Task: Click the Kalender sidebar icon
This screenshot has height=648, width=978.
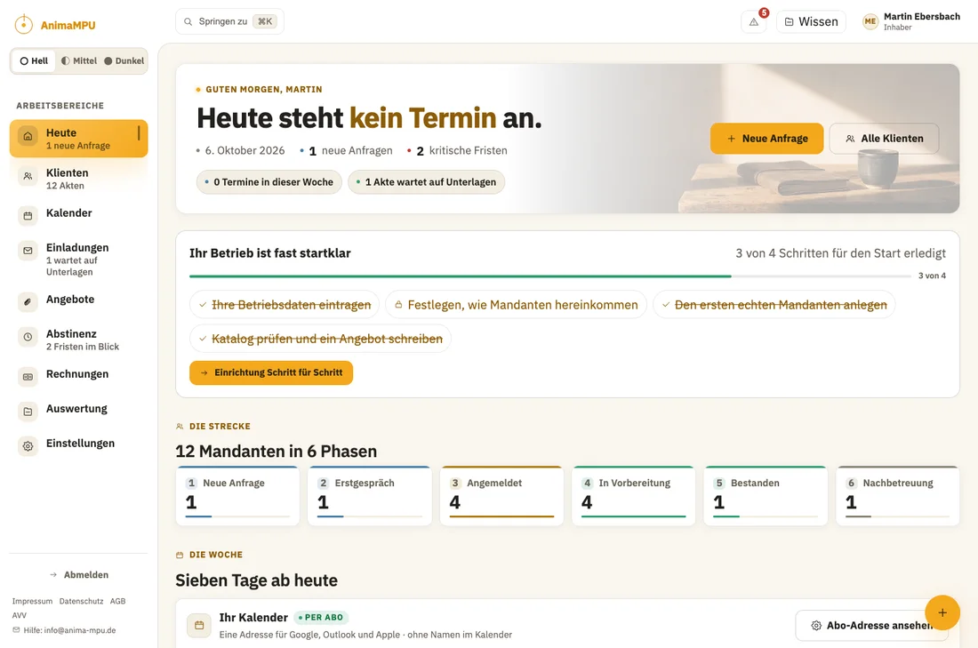Action: [28, 216]
